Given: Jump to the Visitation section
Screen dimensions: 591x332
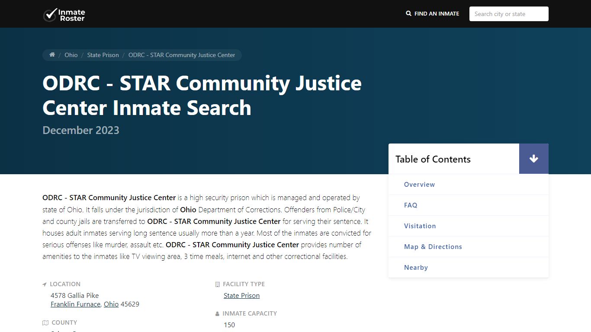Looking at the screenshot, I should [420, 226].
